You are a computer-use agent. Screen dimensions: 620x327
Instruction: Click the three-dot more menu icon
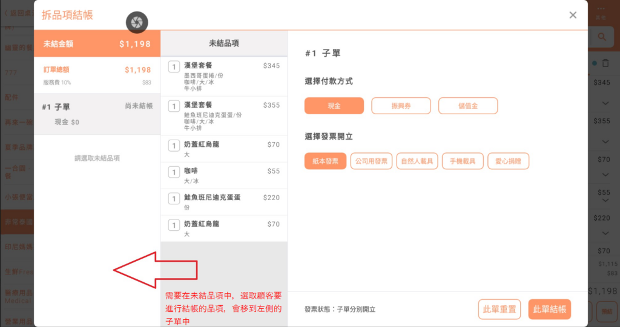pyautogui.click(x=601, y=8)
